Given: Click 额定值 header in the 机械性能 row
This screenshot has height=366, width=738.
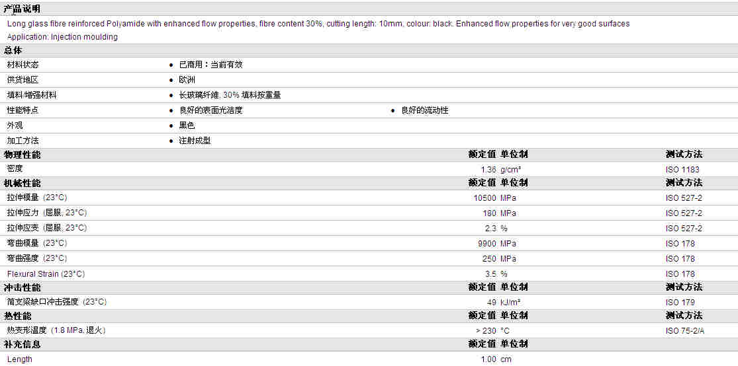Looking at the screenshot, I should (482, 183).
